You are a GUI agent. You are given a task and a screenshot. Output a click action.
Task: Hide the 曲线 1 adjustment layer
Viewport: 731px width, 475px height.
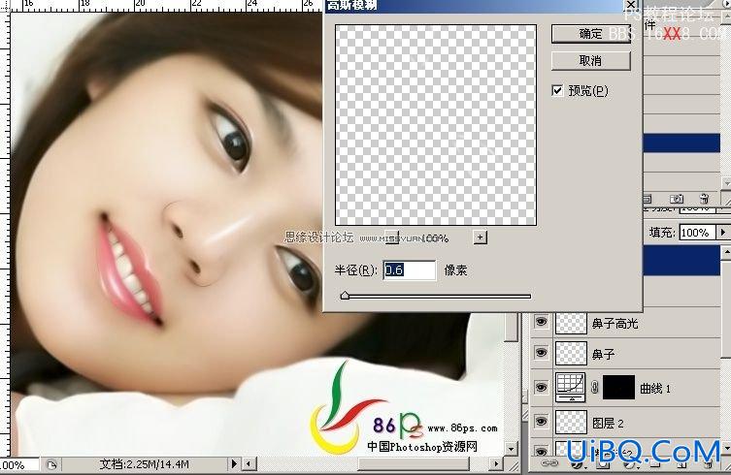coord(541,387)
